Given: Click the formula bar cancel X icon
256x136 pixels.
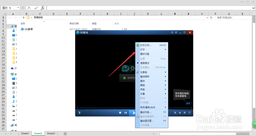Looking at the screenshot, I should pyautogui.click(x=29, y=8).
